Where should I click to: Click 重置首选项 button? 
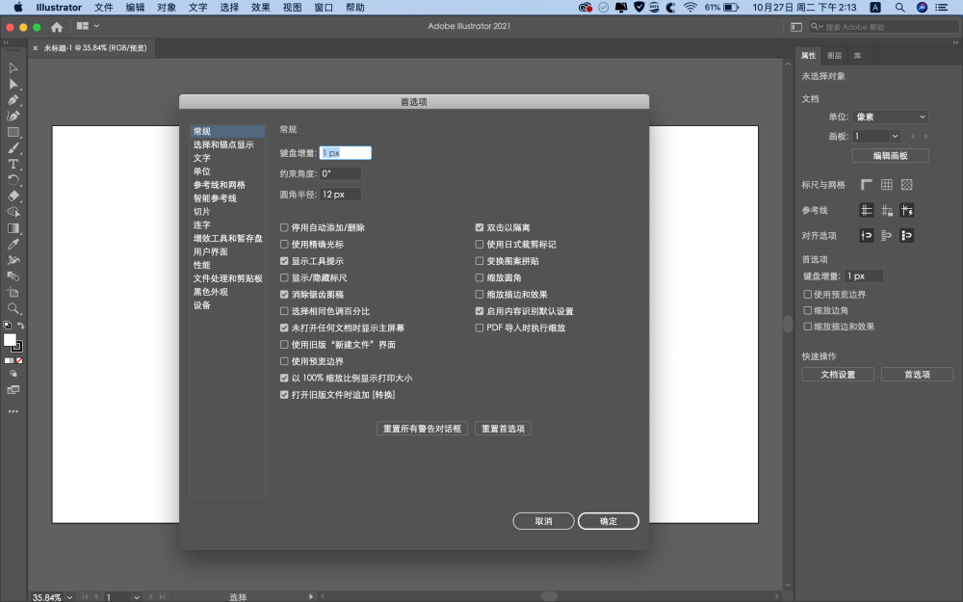[503, 429]
